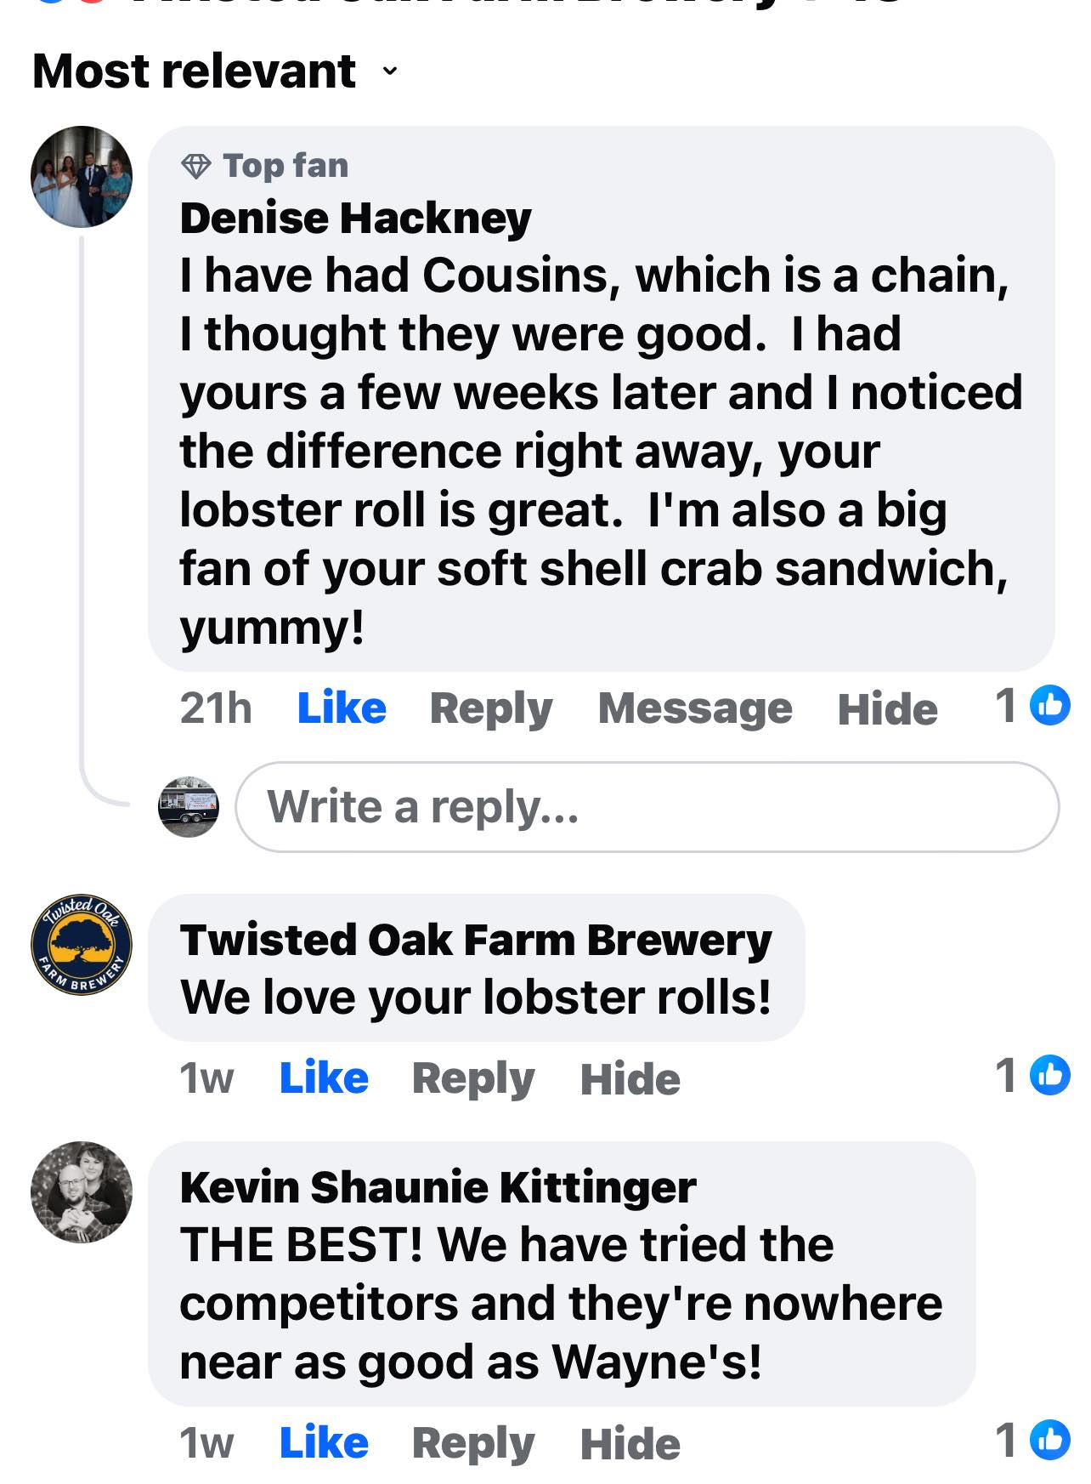The height and width of the screenshot is (1484, 1091).
Task: Reply to Twisted Oak Farm Brewery's comment
Action: point(473,1078)
